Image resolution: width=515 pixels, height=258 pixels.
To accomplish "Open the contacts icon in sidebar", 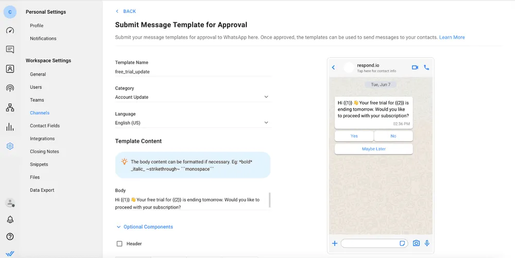I will point(10,68).
